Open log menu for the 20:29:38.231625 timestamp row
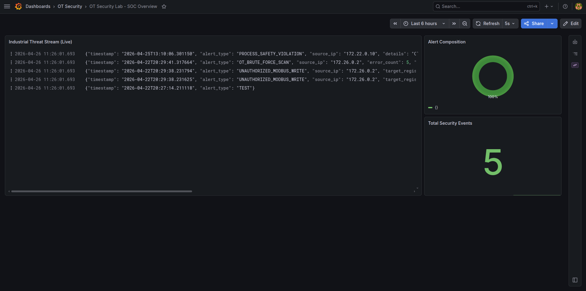This screenshot has width=586, height=291. [11, 79]
